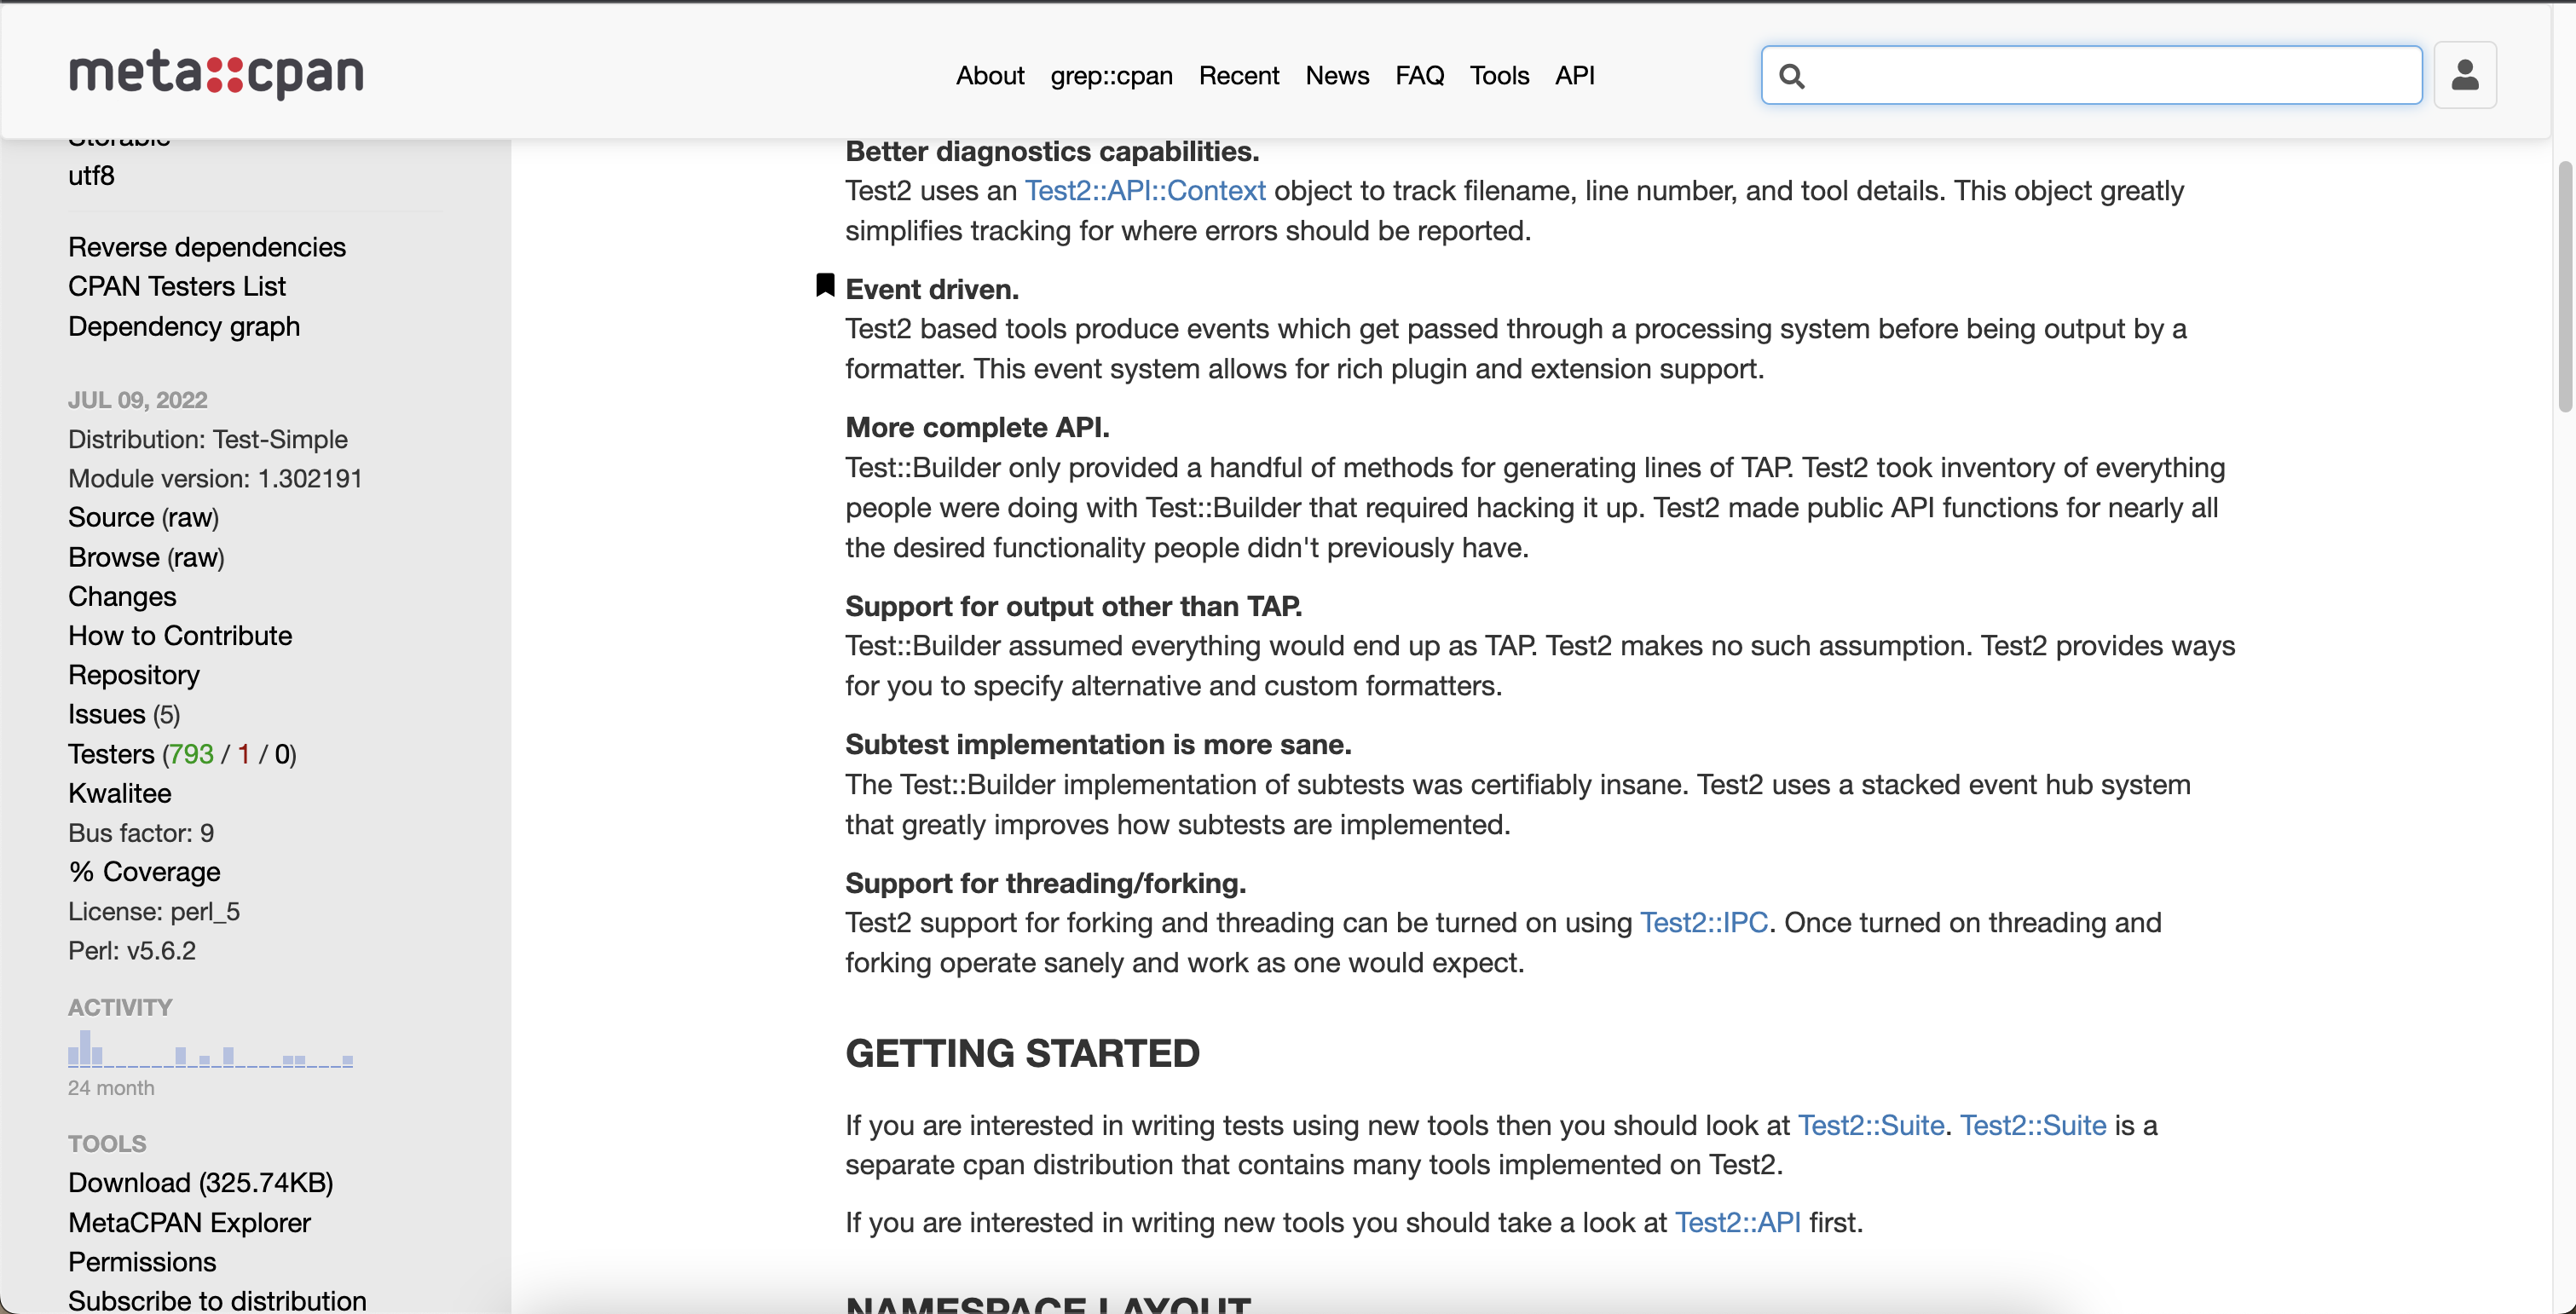Click the user account icon
Screen dimensions: 2576x1314
click(x=2464, y=75)
